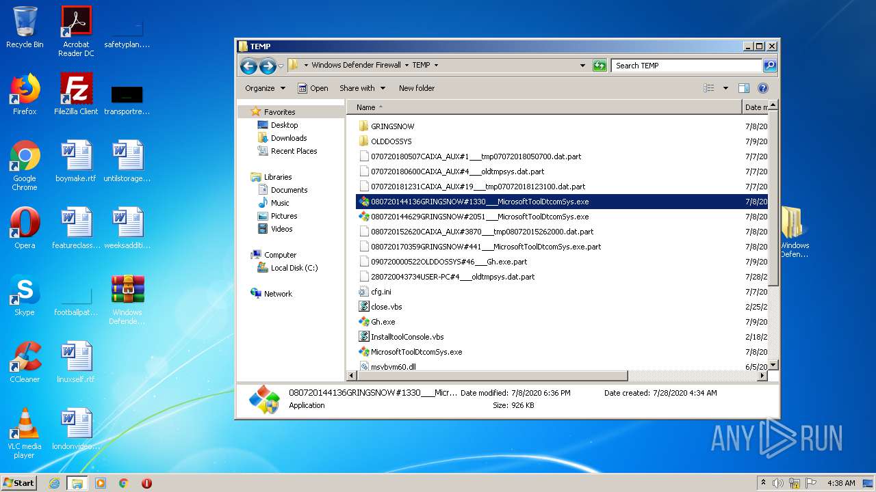
Task: Expand the views options dropdown arrow
Action: coord(725,88)
